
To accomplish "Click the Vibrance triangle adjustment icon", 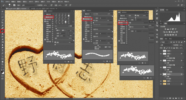I will click(176, 29).
